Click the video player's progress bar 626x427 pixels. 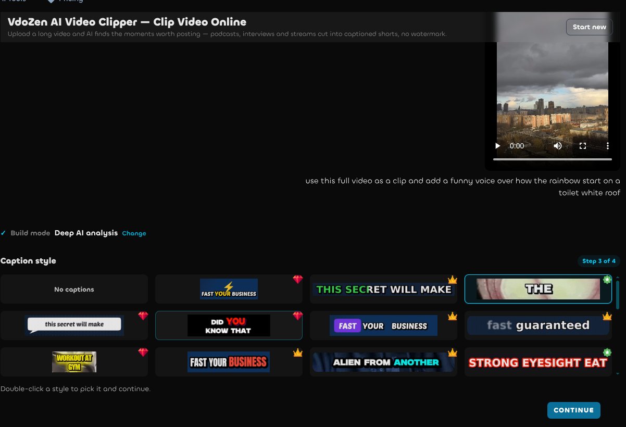click(553, 159)
